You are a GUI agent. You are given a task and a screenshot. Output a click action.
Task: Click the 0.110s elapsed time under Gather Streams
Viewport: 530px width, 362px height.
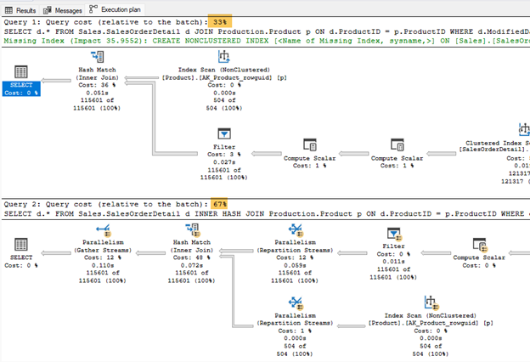pos(103,265)
